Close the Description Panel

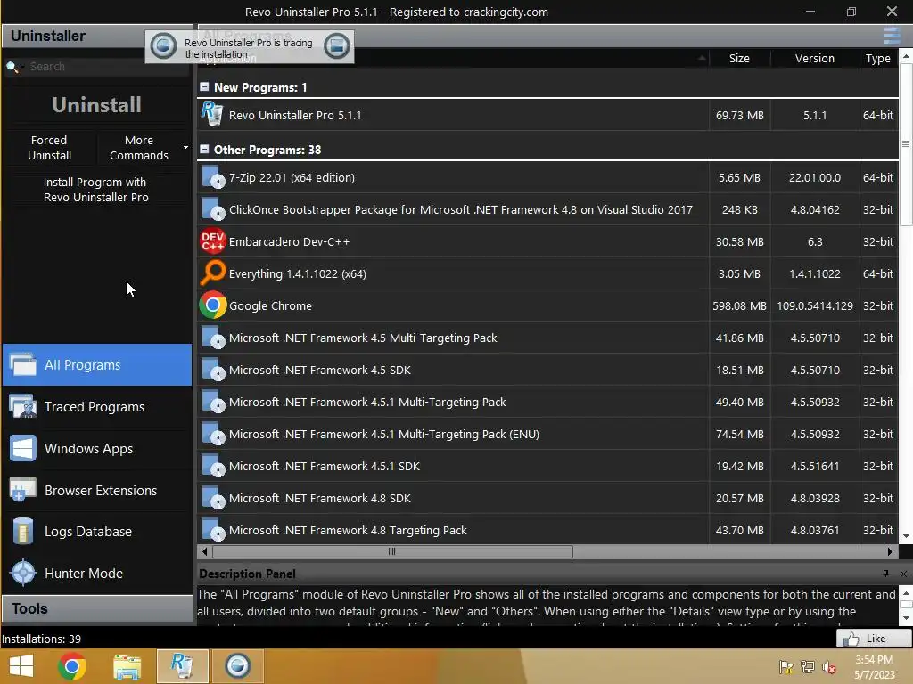click(903, 574)
